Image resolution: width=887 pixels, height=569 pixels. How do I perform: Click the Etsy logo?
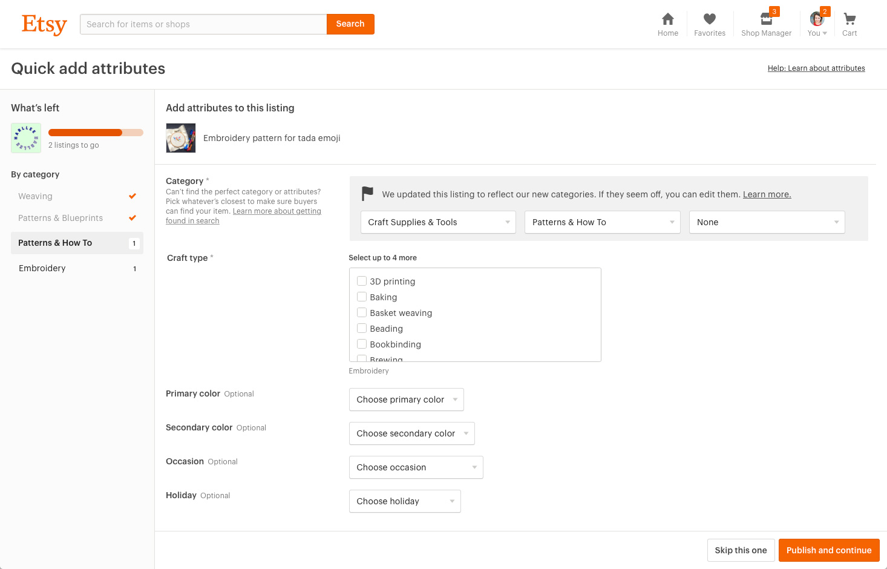[x=44, y=24]
